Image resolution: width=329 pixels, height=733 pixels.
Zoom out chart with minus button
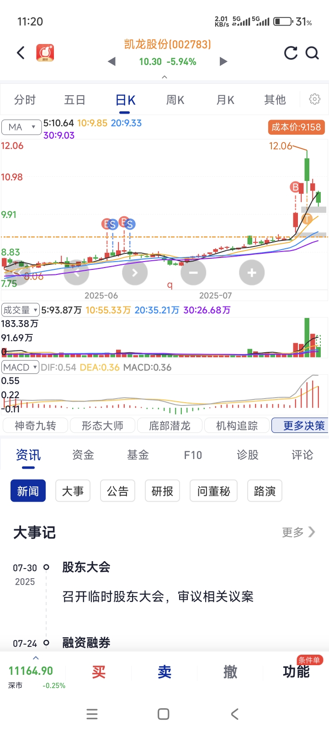coord(193,273)
